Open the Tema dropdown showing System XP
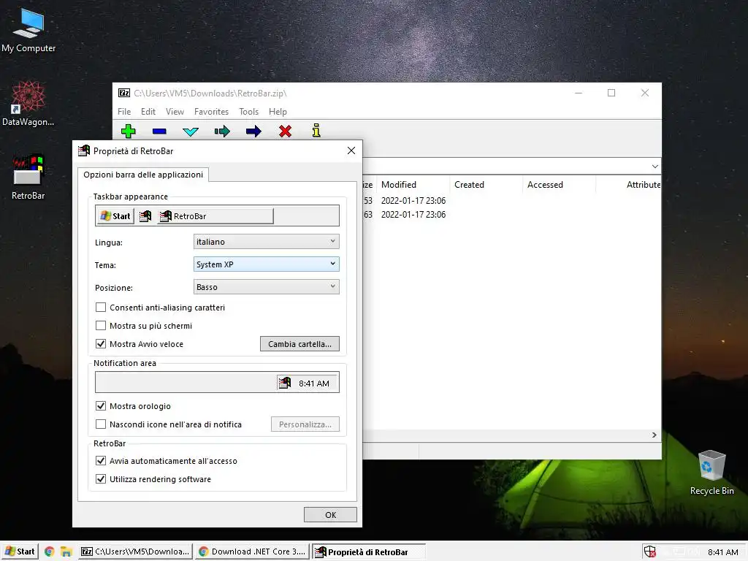The image size is (748, 561). (266, 264)
